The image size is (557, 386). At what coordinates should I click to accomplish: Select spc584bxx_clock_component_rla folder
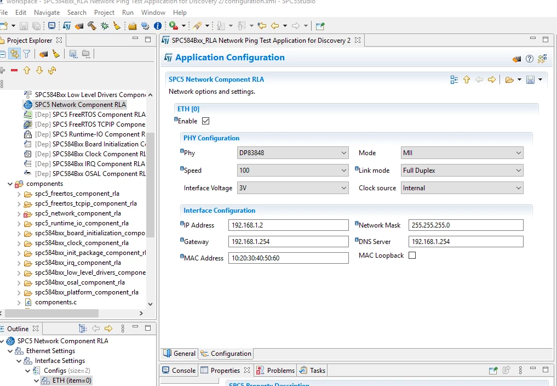[x=82, y=243]
